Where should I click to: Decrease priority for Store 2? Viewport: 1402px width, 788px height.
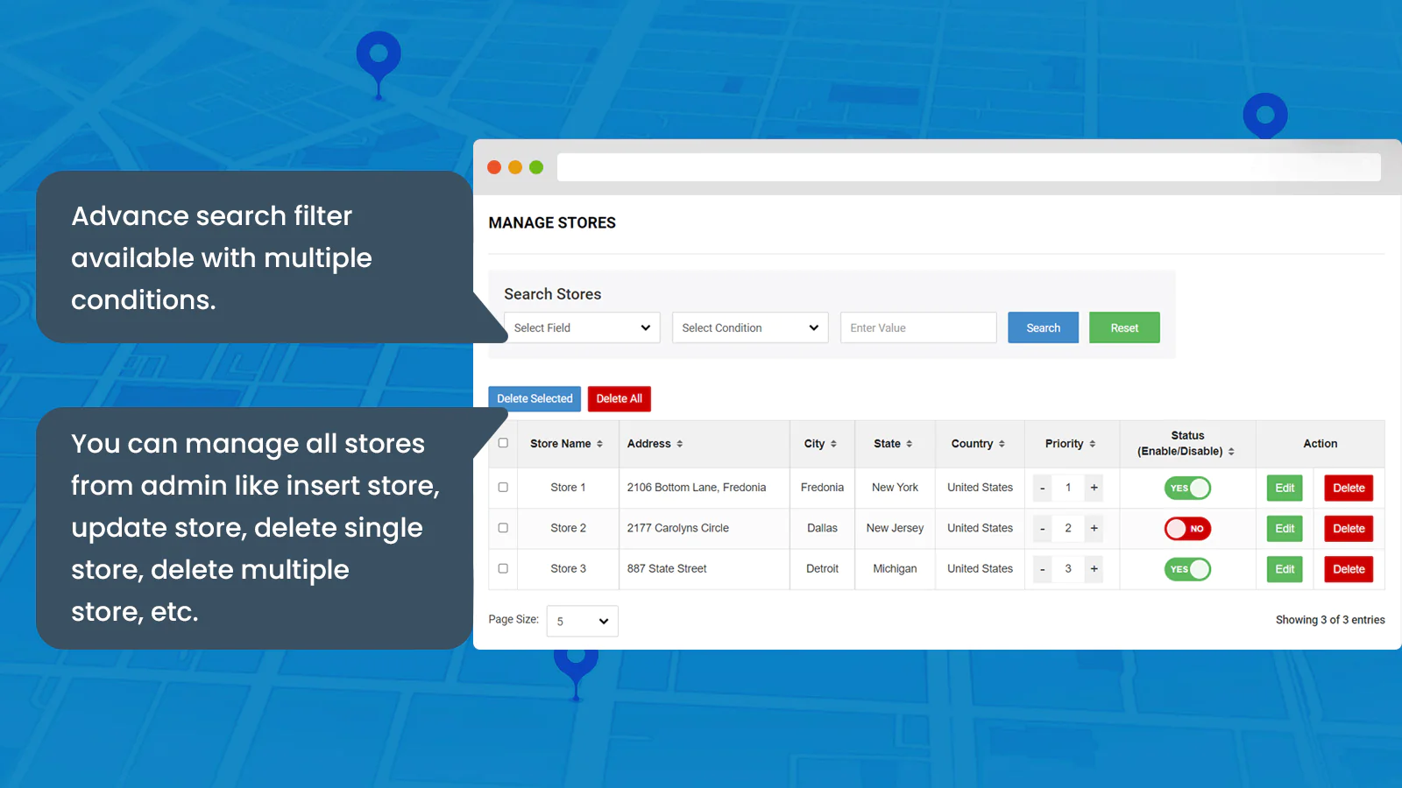point(1042,529)
